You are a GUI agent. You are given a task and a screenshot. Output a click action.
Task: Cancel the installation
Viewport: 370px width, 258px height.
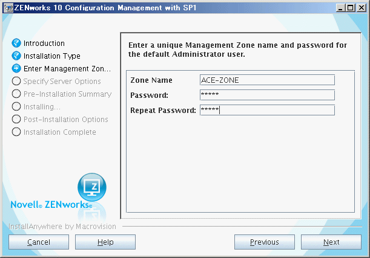coord(39,242)
